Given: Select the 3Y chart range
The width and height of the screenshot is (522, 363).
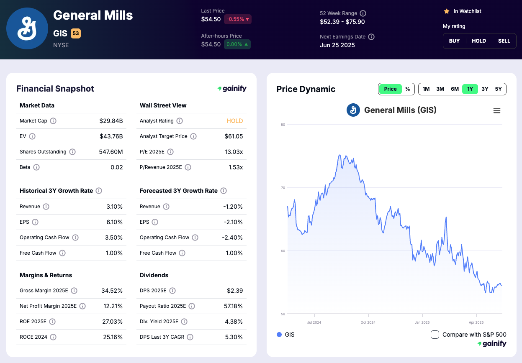Looking at the screenshot, I should click(x=485, y=89).
